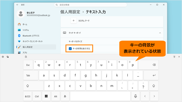Tap the Enter key on touch keyboard
This screenshot has height=102, width=182.
tap(151, 75)
